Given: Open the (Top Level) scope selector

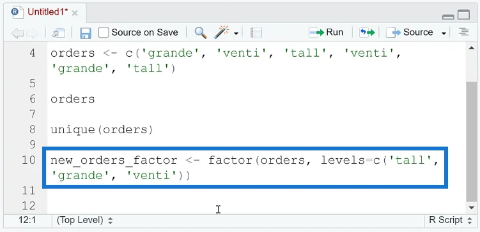Looking at the screenshot, I should pos(85,220).
